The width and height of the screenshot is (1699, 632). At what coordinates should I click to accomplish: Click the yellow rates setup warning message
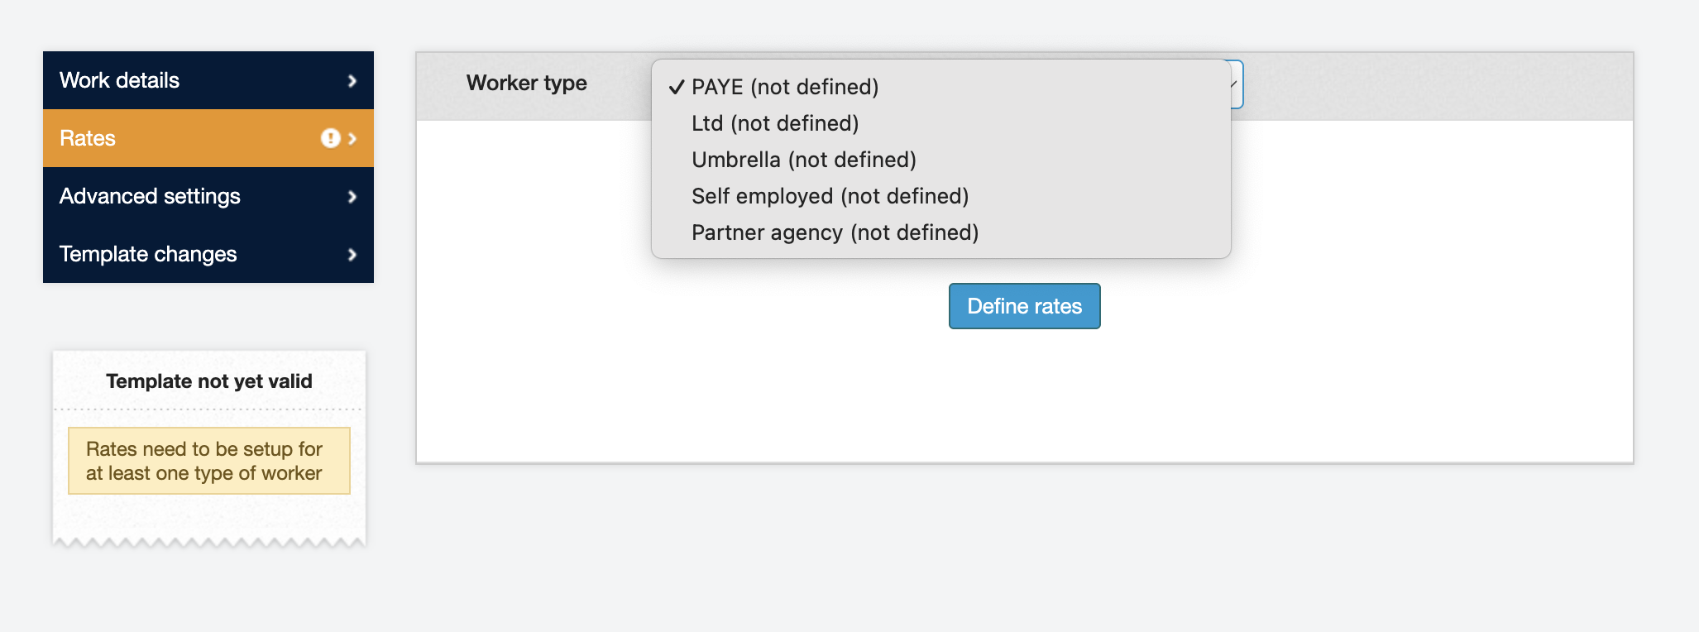[x=209, y=461]
